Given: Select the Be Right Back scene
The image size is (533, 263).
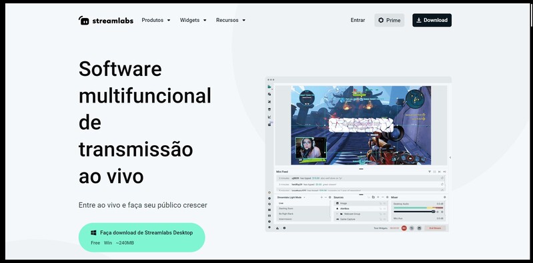Looking at the screenshot, I should [304, 214].
